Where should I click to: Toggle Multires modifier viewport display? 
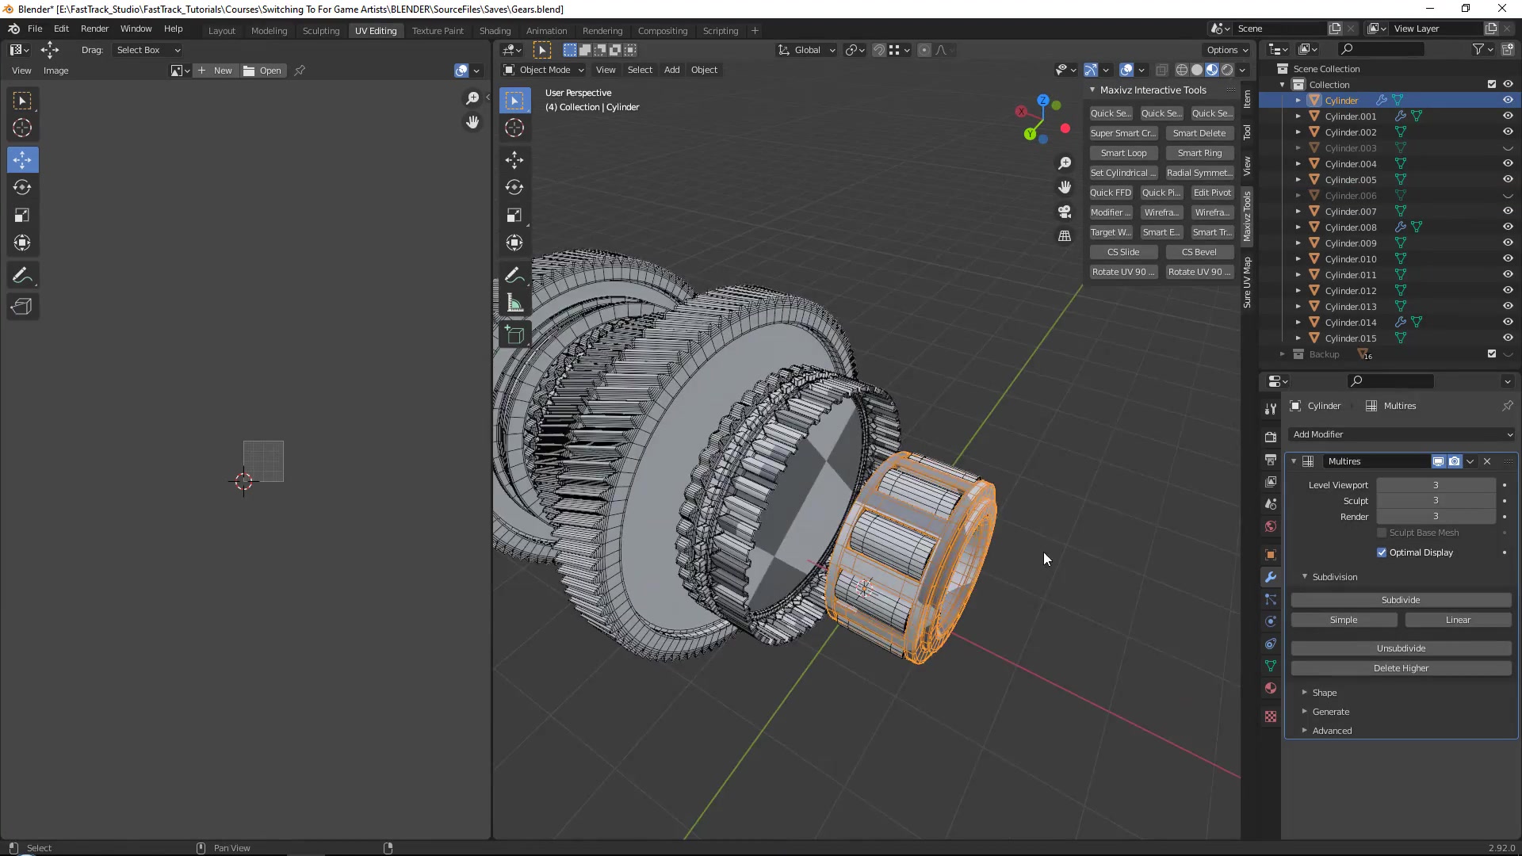(1438, 461)
